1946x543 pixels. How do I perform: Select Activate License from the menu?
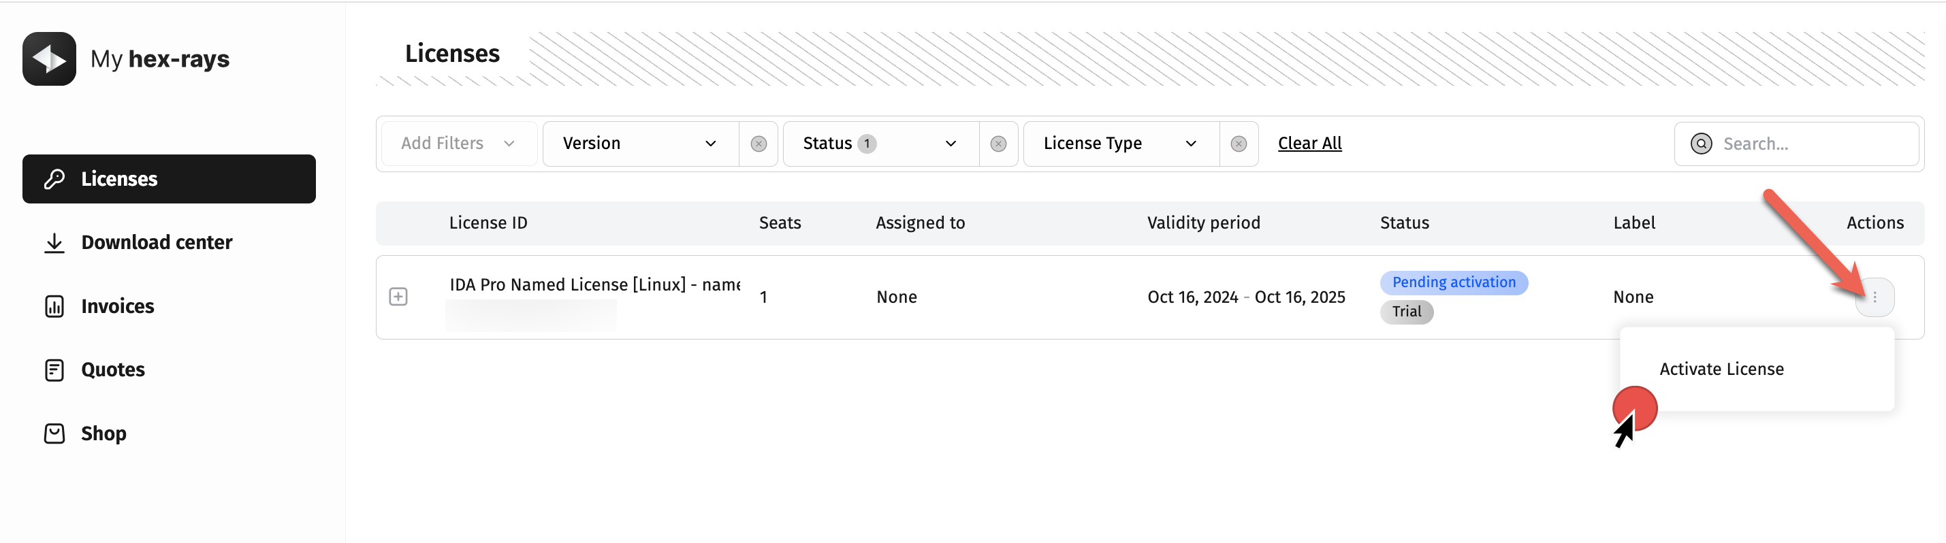(1721, 369)
